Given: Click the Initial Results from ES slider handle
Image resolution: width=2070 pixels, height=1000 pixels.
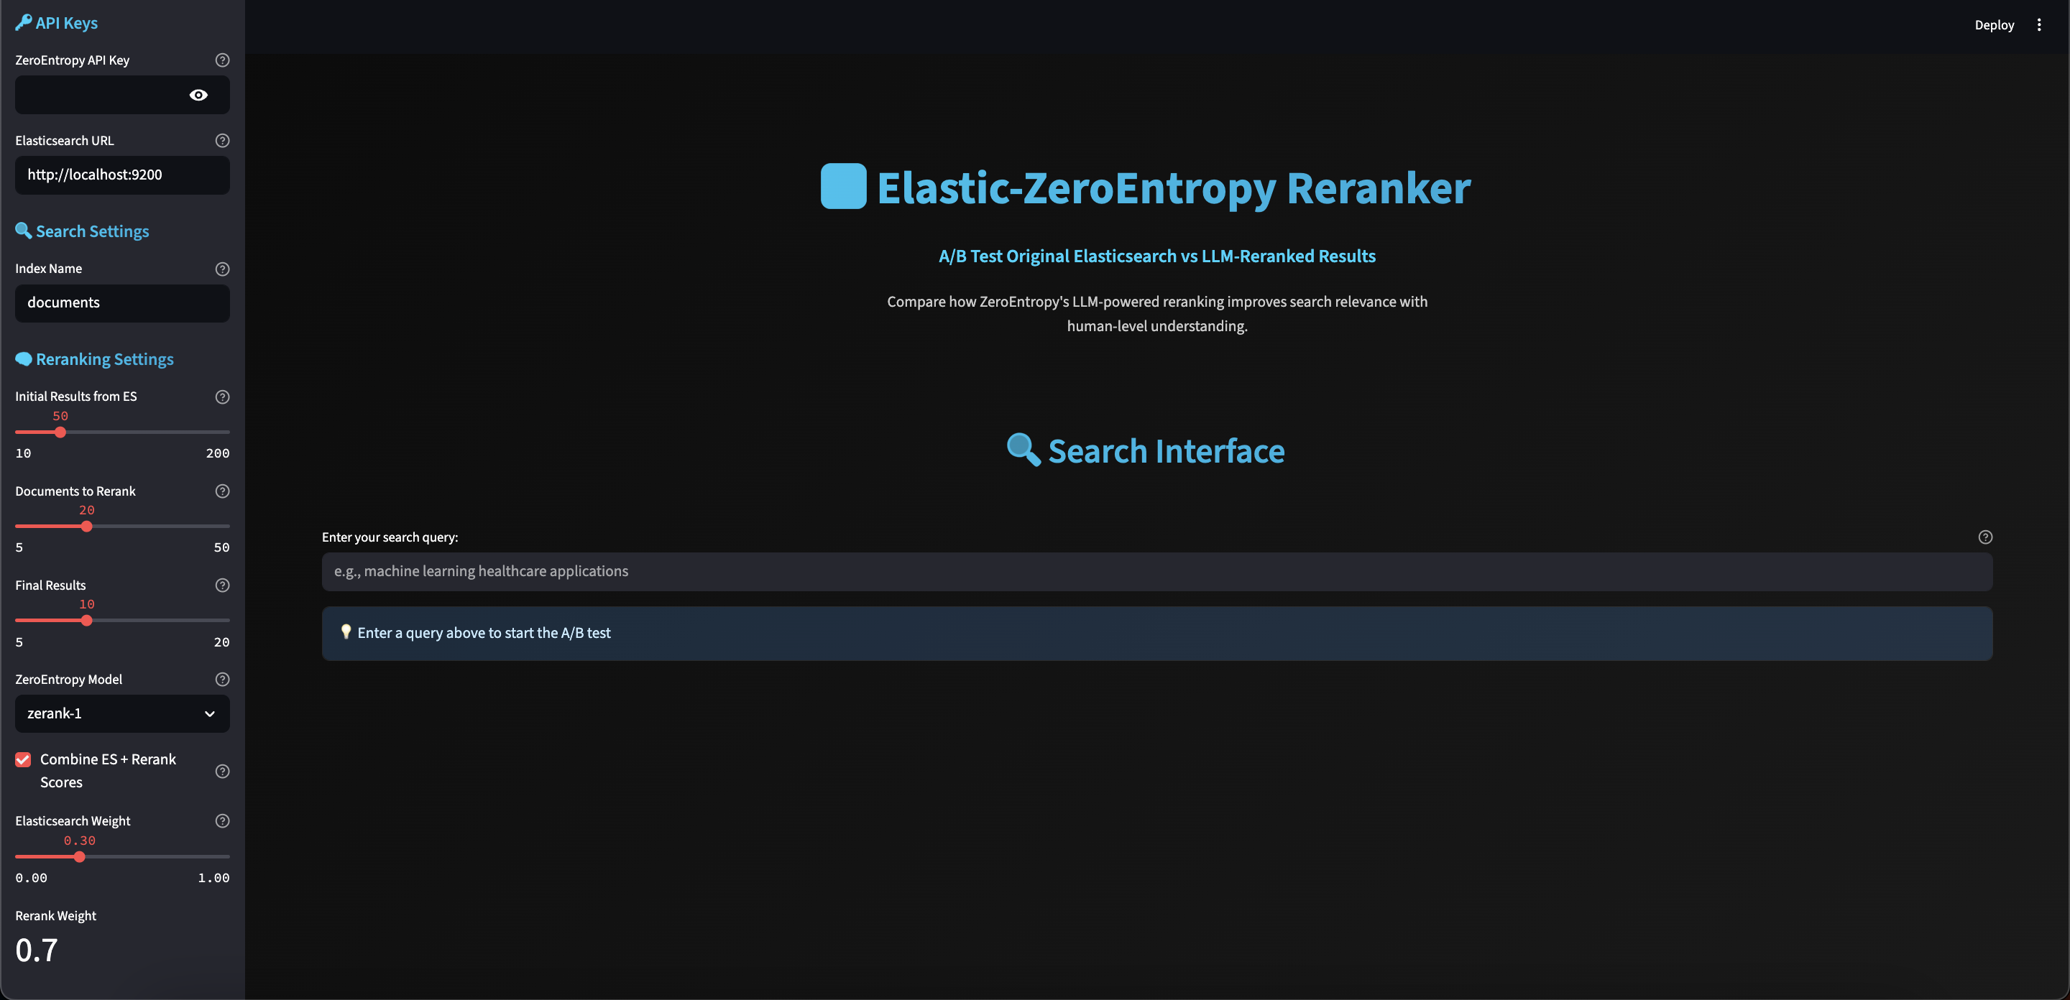Looking at the screenshot, I should tap(60, 432).
